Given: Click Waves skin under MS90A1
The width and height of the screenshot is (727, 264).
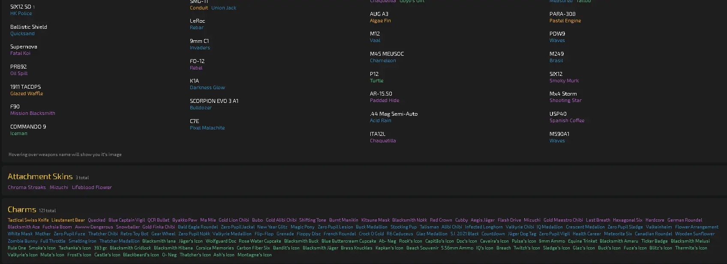Looking at the screenshot, I should pyautogui.click(x=557, y=141).
